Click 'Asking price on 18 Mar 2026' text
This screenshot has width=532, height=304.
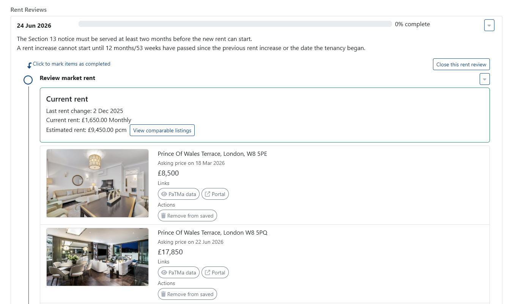(191, 163)
